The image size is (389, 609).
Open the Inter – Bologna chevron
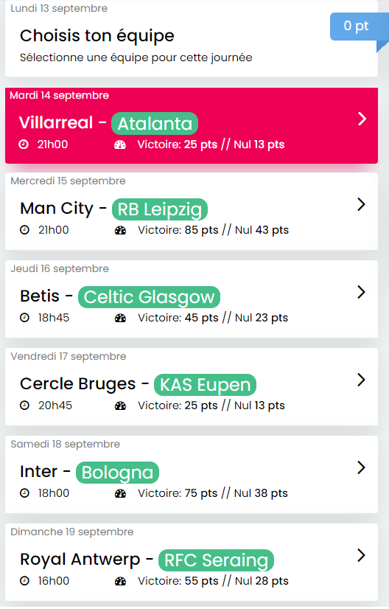point(361,467)
